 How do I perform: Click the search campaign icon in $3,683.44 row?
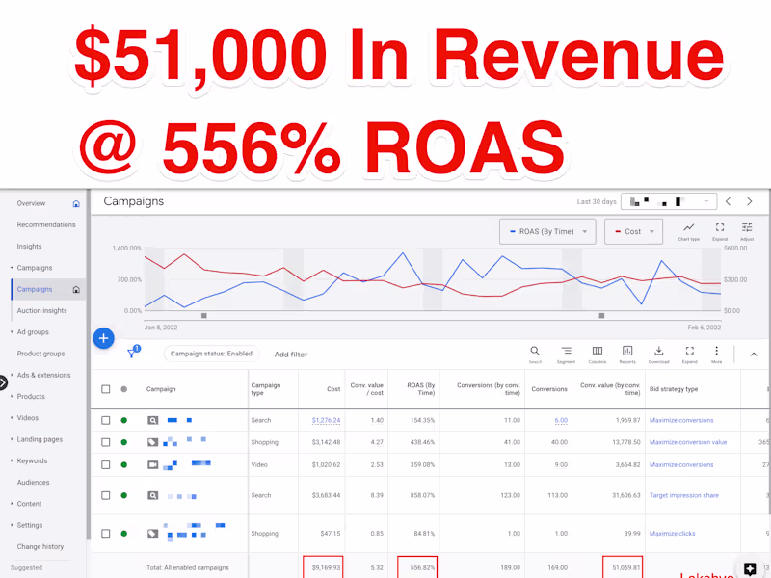click(x=153, y=495)
